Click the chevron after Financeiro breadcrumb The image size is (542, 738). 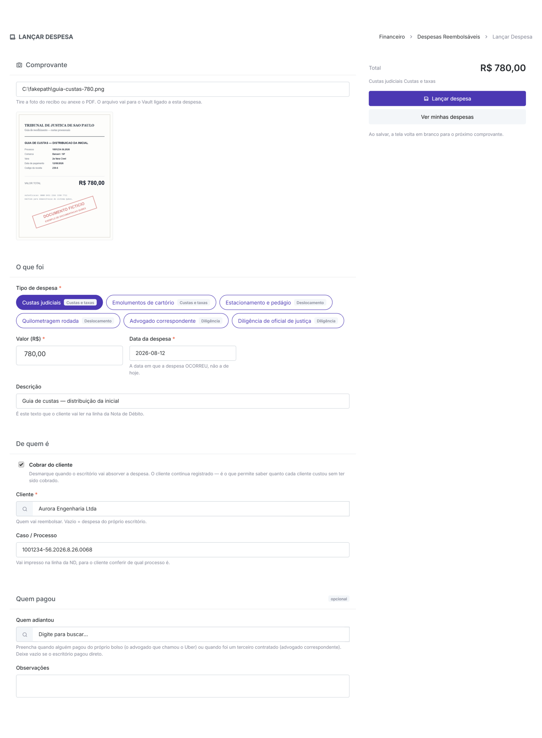point(411,37)
